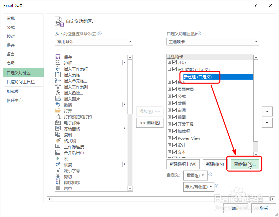Expand the 开始 tree node
This screenshot has width=279, height=217.
[x=169, y=62]
